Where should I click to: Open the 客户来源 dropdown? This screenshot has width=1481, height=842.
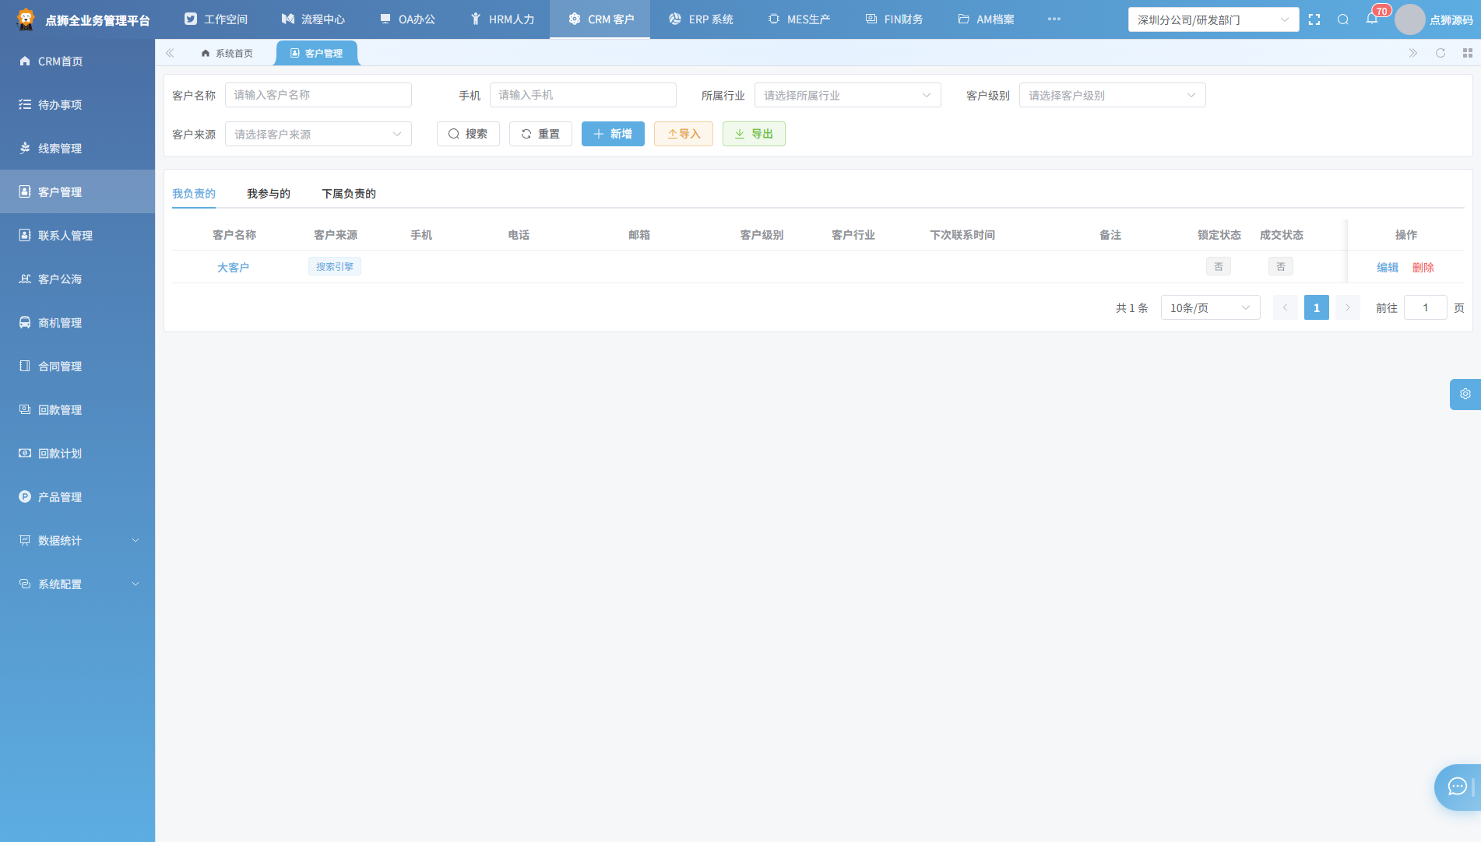click(x=318, y=134)
